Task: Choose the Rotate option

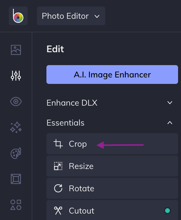Action: pos(112,188)
